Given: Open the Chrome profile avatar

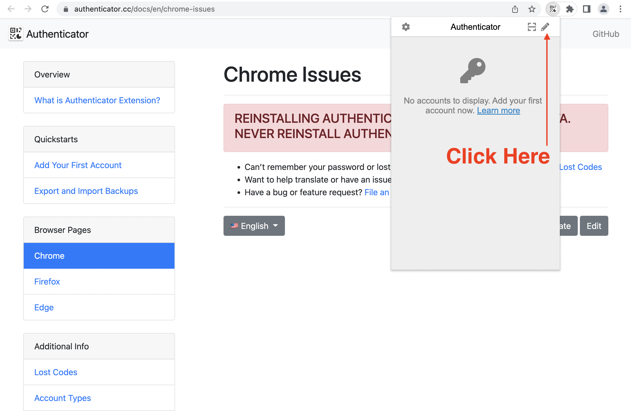Looking at the screenshot, I should [x=603, y=9].
